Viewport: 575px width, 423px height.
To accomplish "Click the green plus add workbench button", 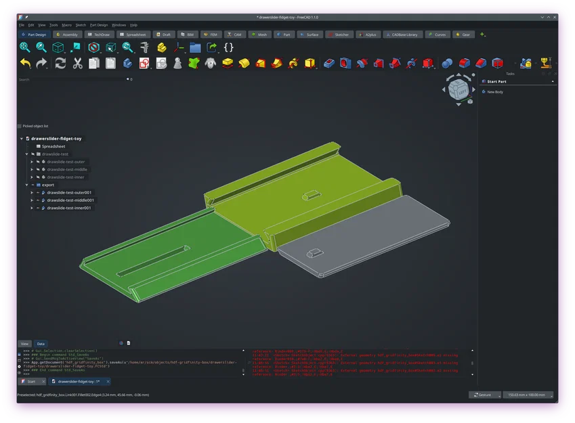I will click(x=482, y=35).
